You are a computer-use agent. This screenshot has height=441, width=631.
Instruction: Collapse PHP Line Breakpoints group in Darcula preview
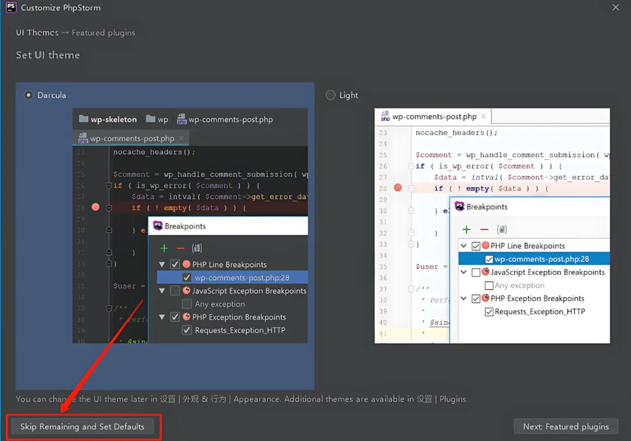pos(162,265)
